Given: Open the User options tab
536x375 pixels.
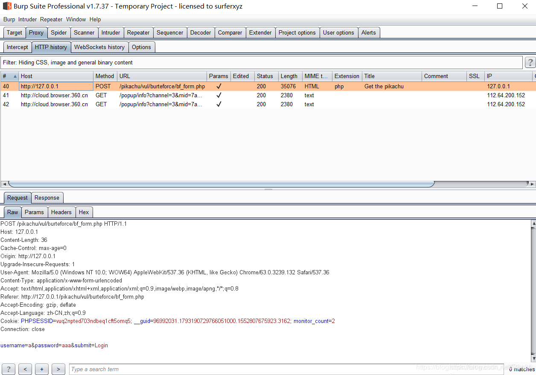Looking at the screenshot, I should [338, 32].
